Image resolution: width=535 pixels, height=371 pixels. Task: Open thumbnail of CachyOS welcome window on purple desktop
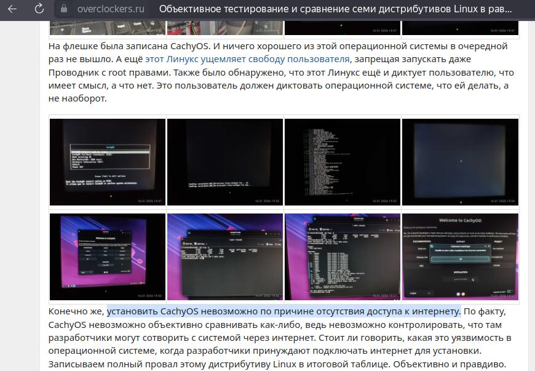108,257
